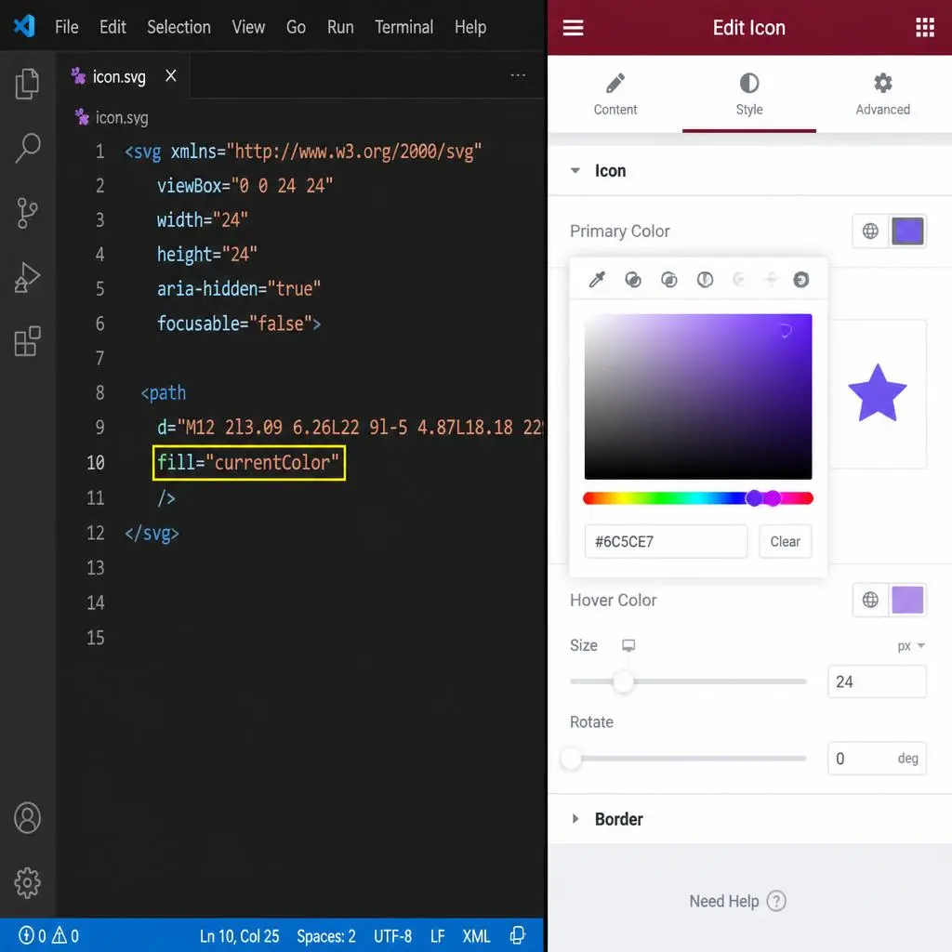Click XML language mode in status bar

476,935
